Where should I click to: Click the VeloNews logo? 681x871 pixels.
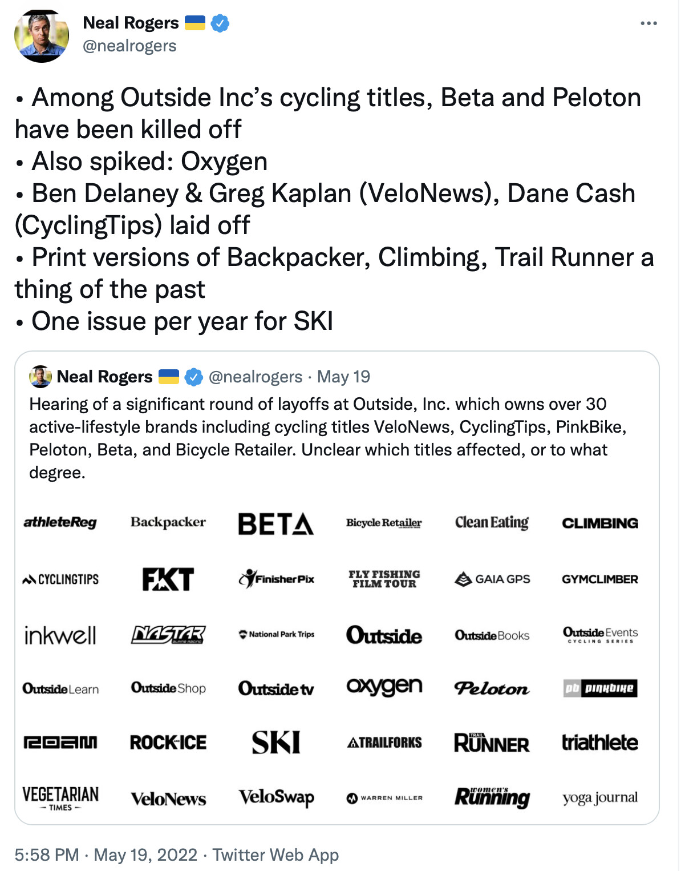click(x=168, y=799)
